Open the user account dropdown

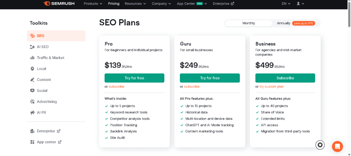pos(300,3)
